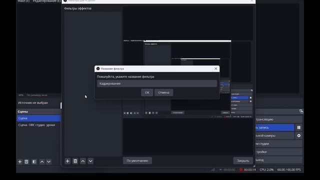This screenshot has width=320, height=180.
Task: Delete the selected filter with the trash icon in the filters window
Action: point(75,161)
